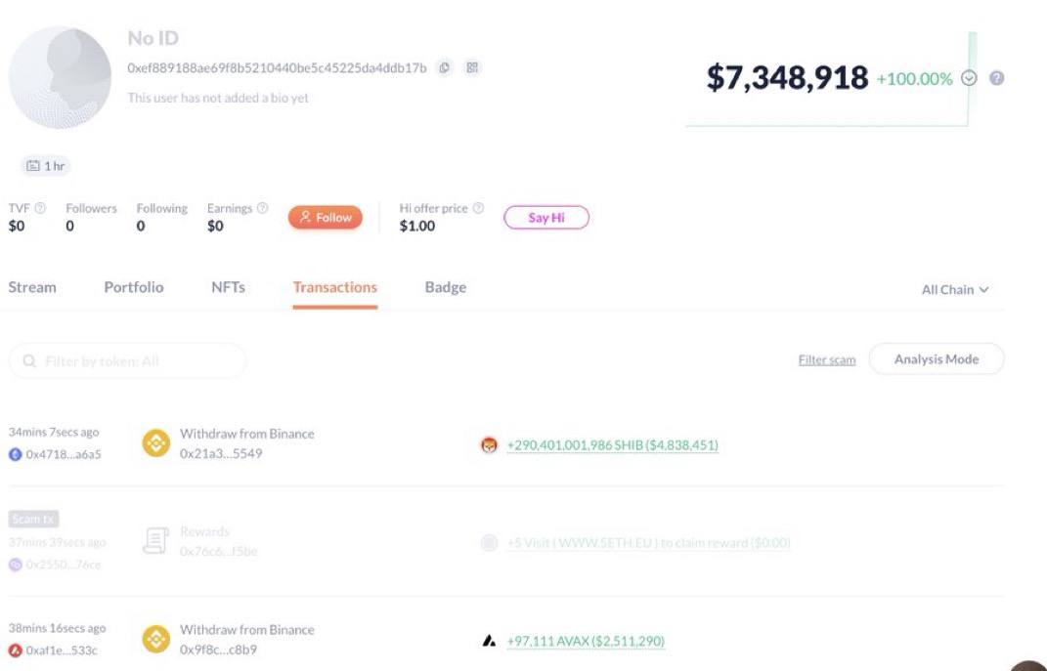
Task: Expand the balance change dropdown arrow
Action: click(x=969, y=78)
